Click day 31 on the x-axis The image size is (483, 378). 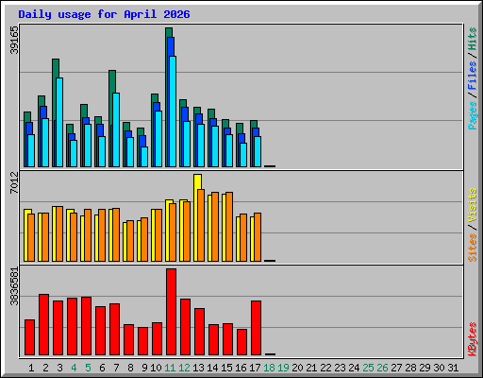[453, 368]
